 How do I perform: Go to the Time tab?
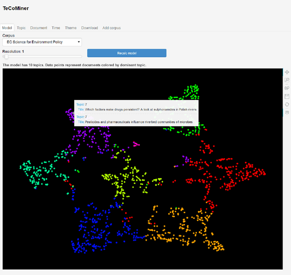pyautogui.click(x=56, y=28)
